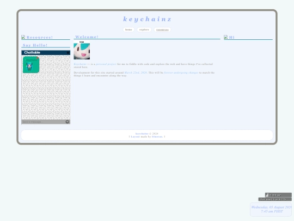Click the keychainz footer link

pyautogui.click(x=142, y=134)
